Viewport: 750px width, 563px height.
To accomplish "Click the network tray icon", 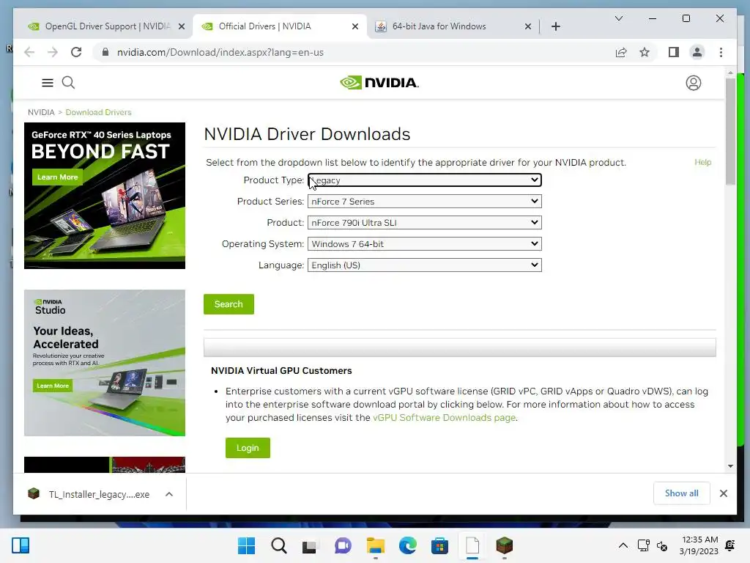I will pos(643,545).
